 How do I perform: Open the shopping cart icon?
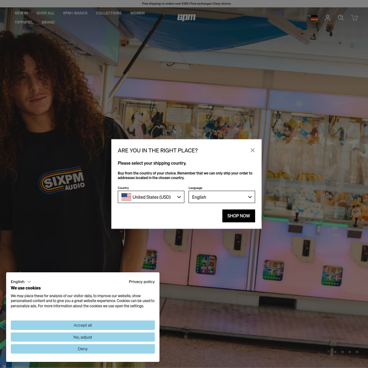[x=355, y=18]
